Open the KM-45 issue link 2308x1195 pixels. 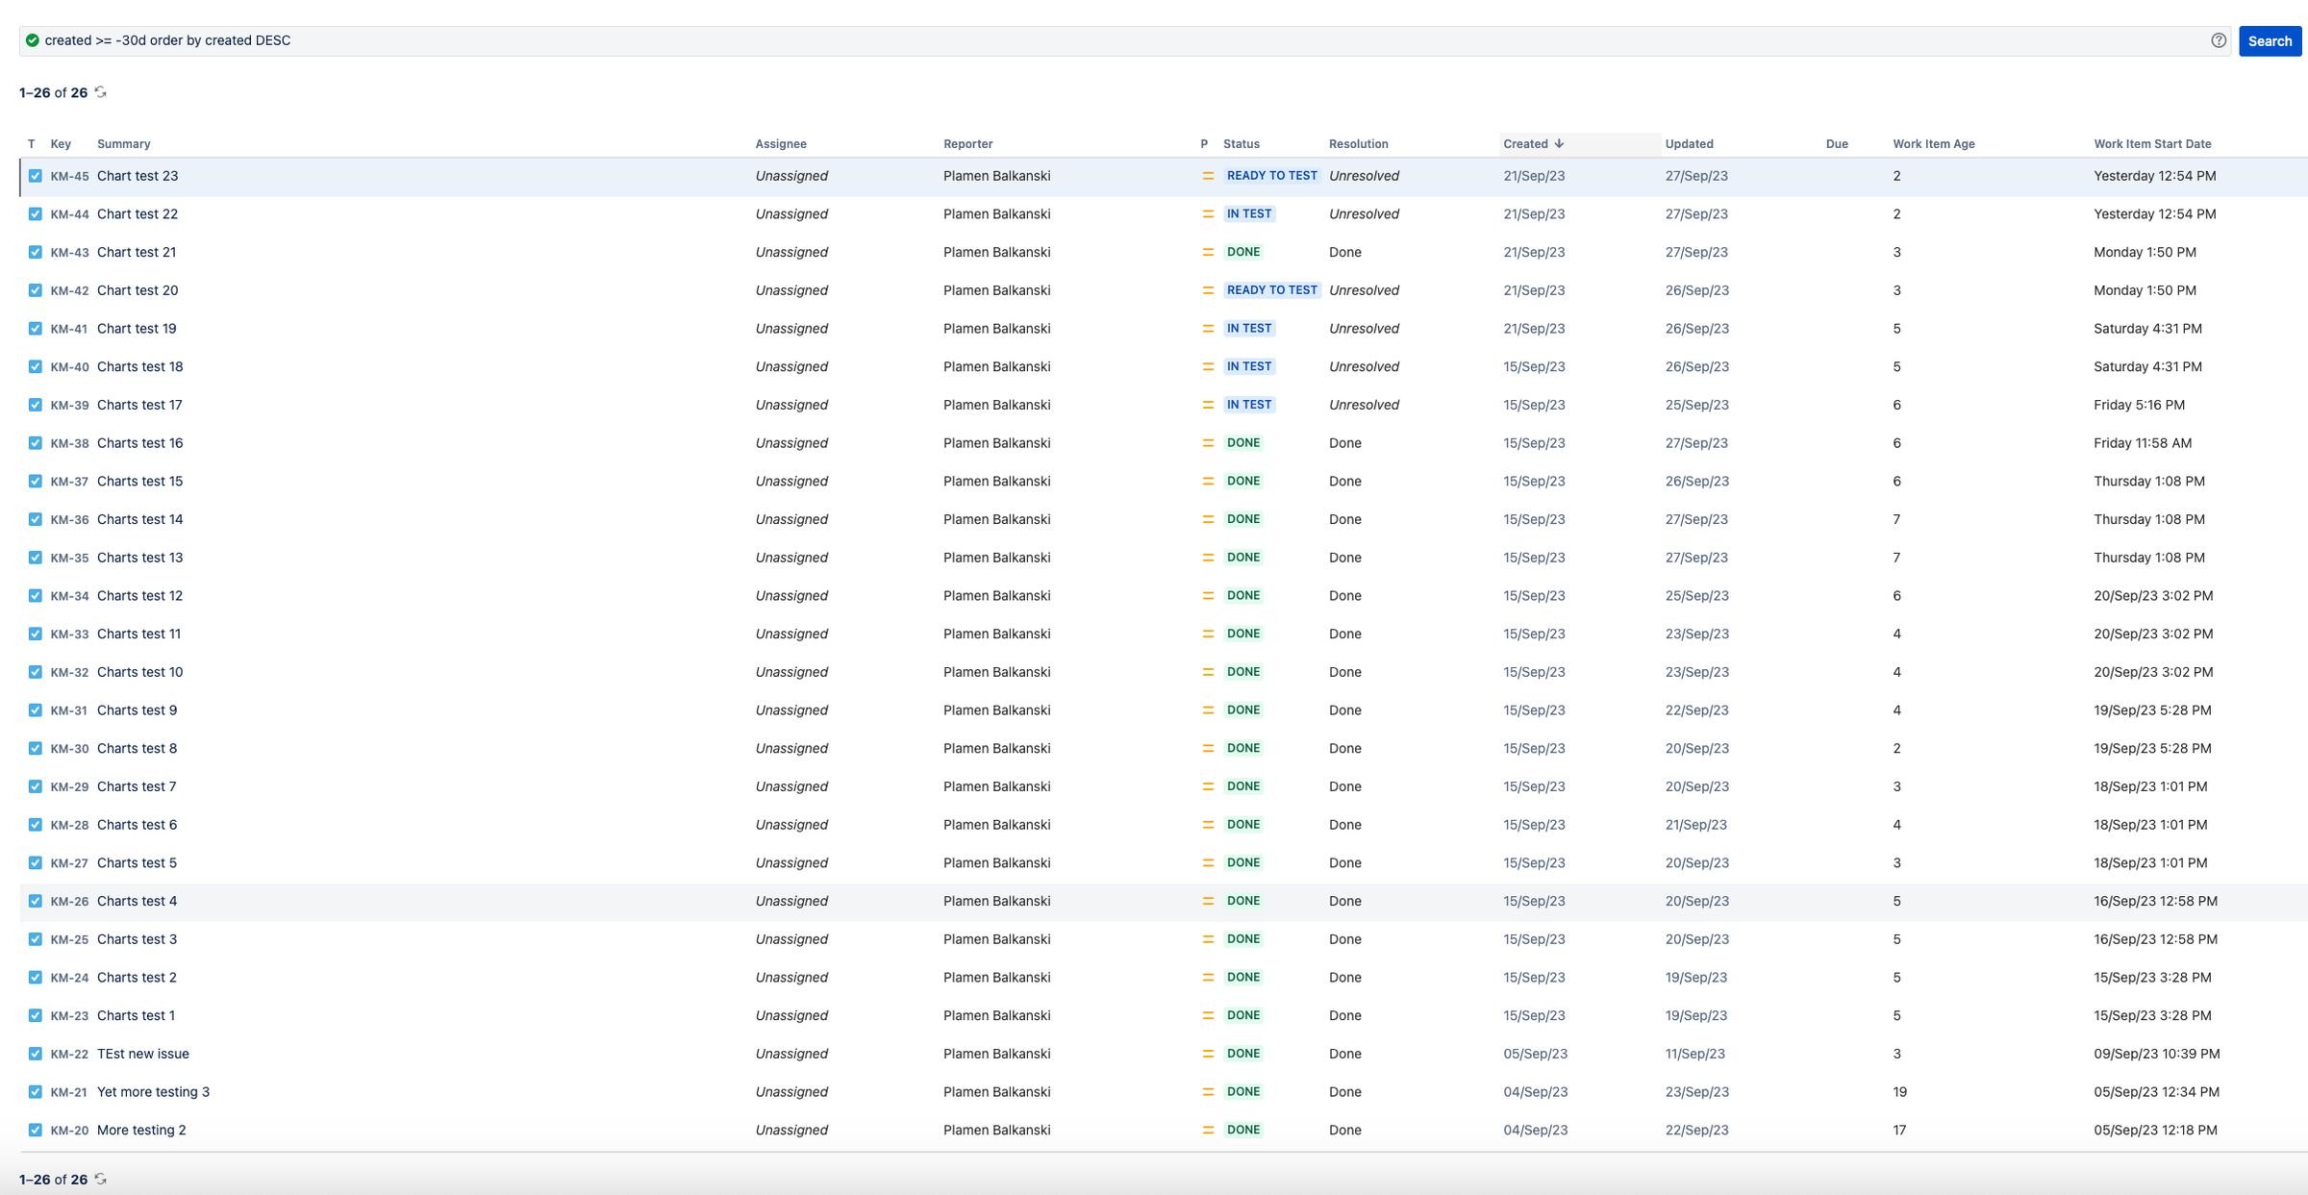(68, 175)
